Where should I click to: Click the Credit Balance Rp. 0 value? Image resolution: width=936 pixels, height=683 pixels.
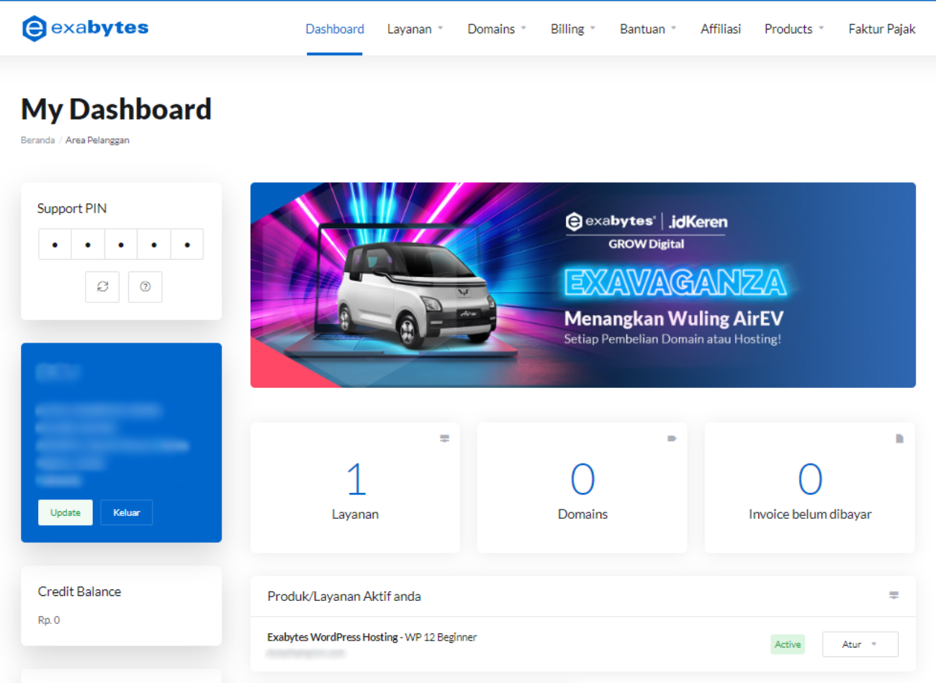[x=49, y=620]
